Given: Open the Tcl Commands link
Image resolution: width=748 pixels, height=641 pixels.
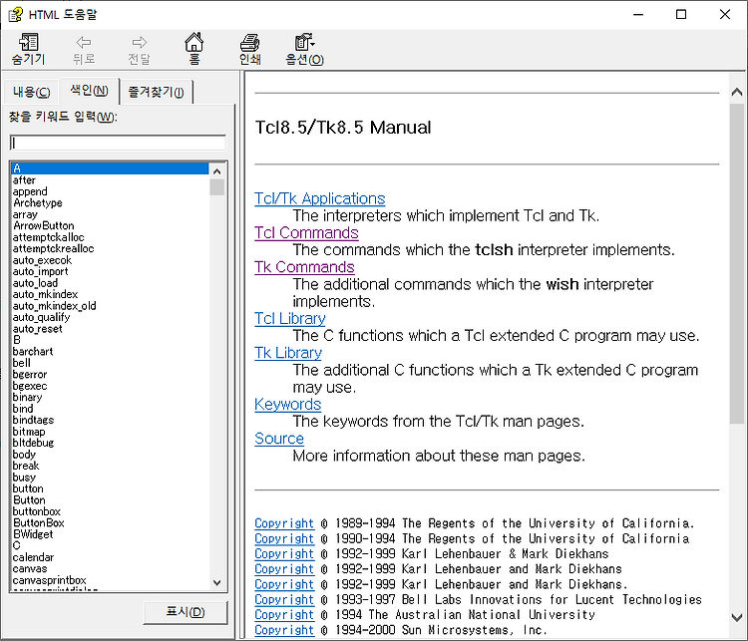Looking at the screenshot, I should (x=306, y=232).
